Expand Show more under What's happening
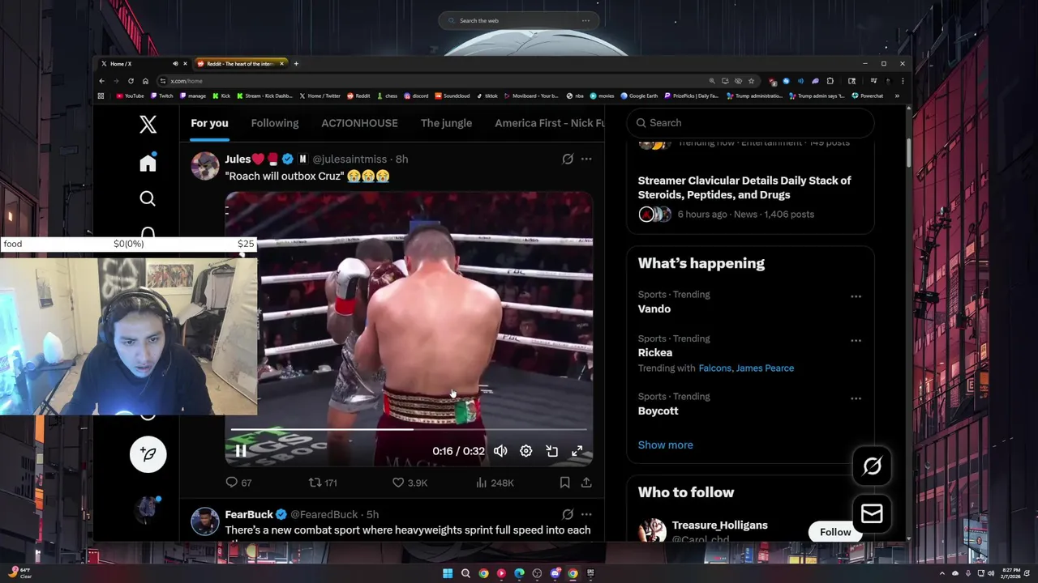This screenshot has width=1038, height=583. [665, 445]
